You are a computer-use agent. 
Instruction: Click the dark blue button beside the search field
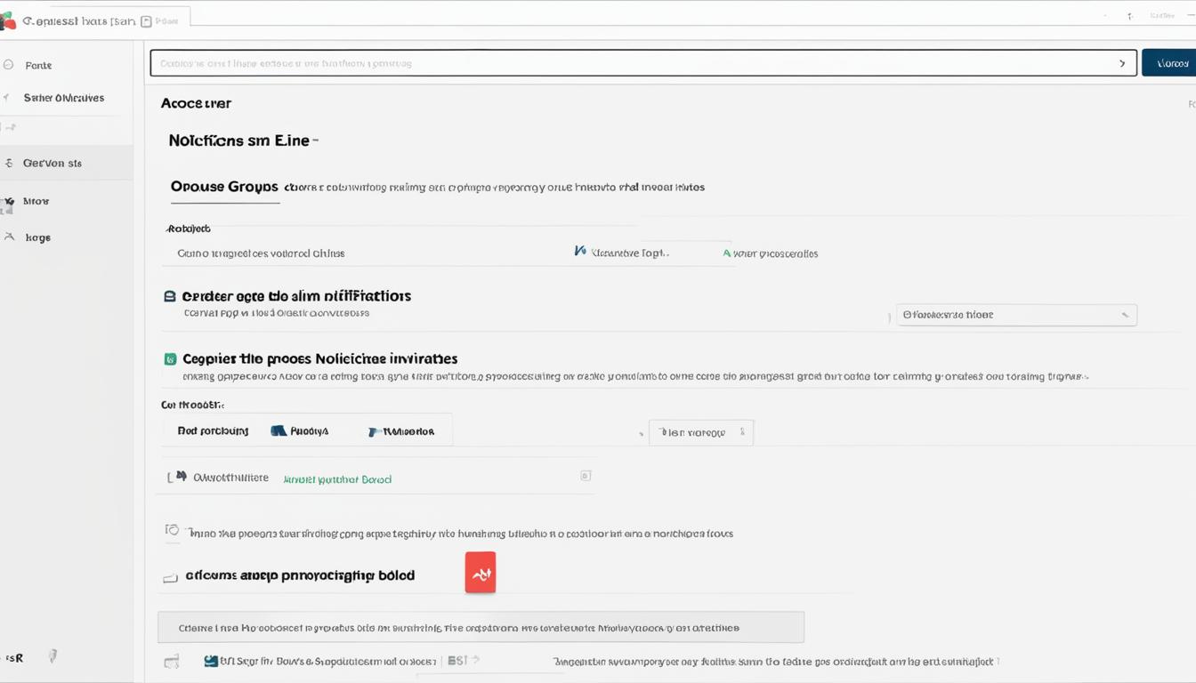1168,63
